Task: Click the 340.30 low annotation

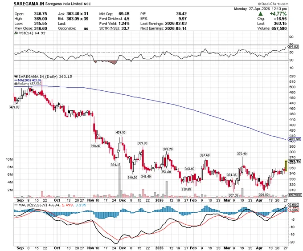Action: click(132, 178)
